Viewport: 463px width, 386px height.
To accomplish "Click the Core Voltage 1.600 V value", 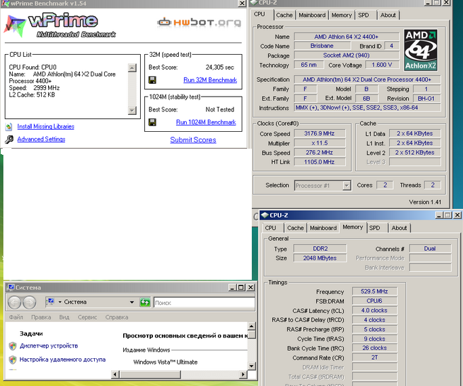I will (382, 65).
